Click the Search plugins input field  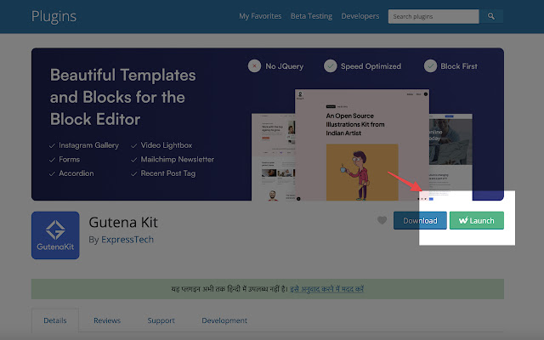pyautogui.click(x=433, y=16)
